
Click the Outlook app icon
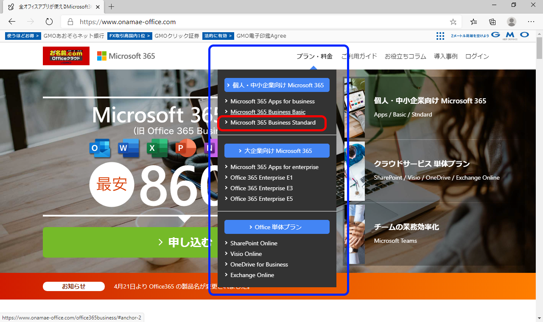tap(100, 148)
